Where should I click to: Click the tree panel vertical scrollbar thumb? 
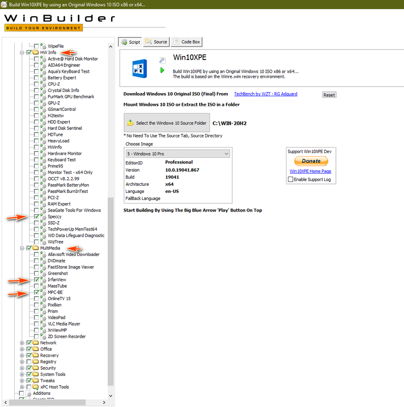[110, 292]
